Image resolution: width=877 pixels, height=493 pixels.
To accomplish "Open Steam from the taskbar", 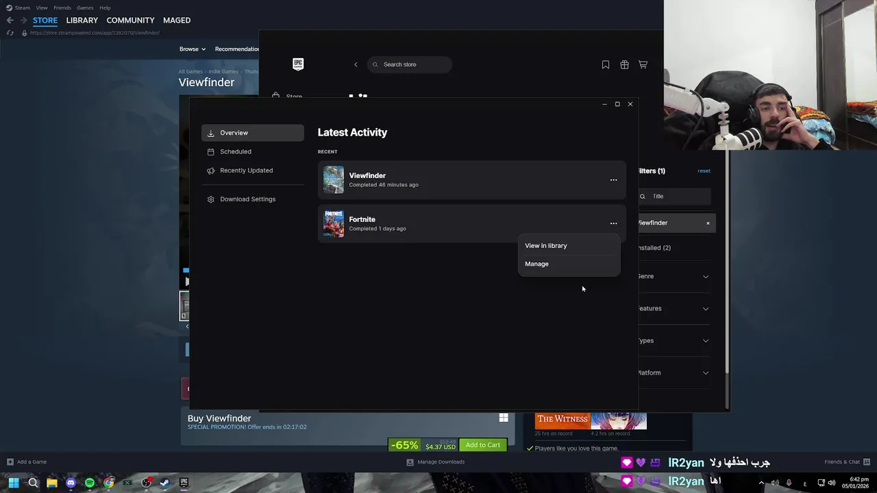I will [x=165, y=483].
